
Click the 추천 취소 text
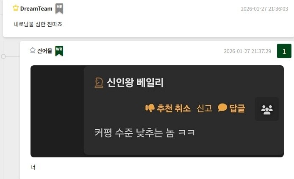tap(174, 108)
